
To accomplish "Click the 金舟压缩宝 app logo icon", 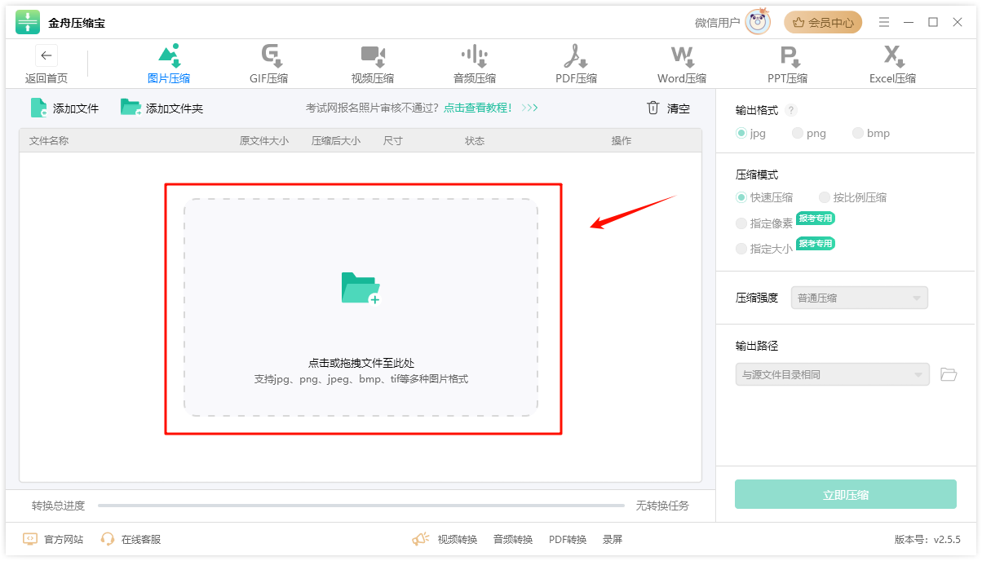I will point(28,23).
